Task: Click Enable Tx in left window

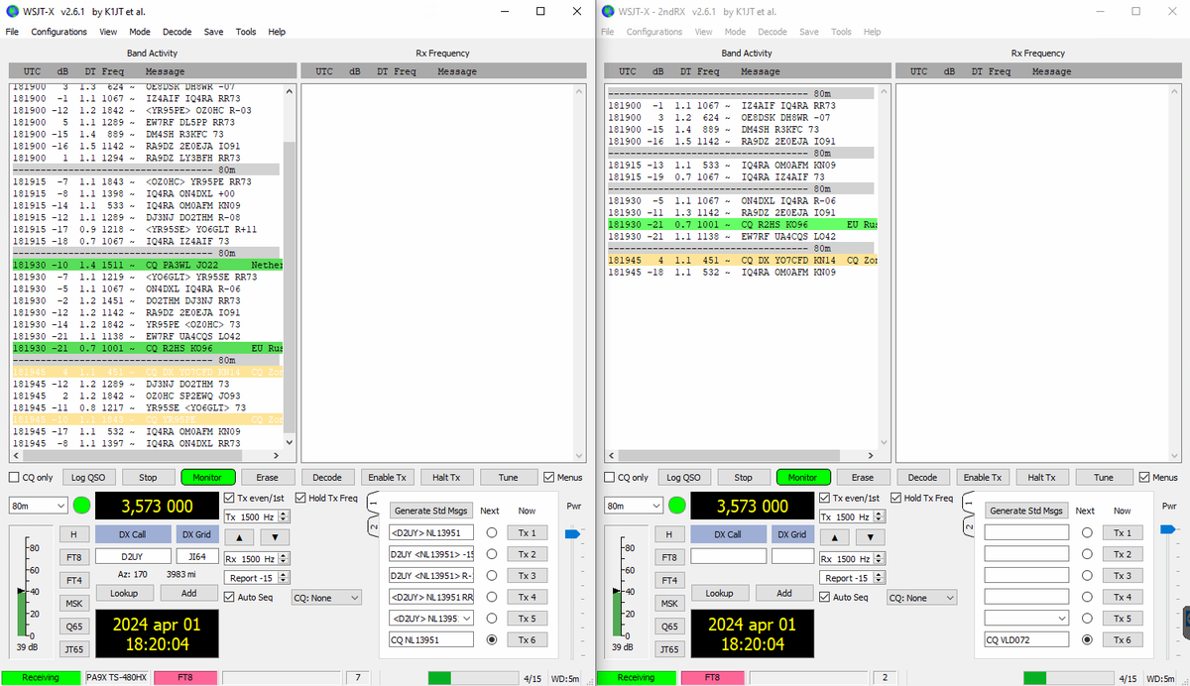Action: [388, 477]
